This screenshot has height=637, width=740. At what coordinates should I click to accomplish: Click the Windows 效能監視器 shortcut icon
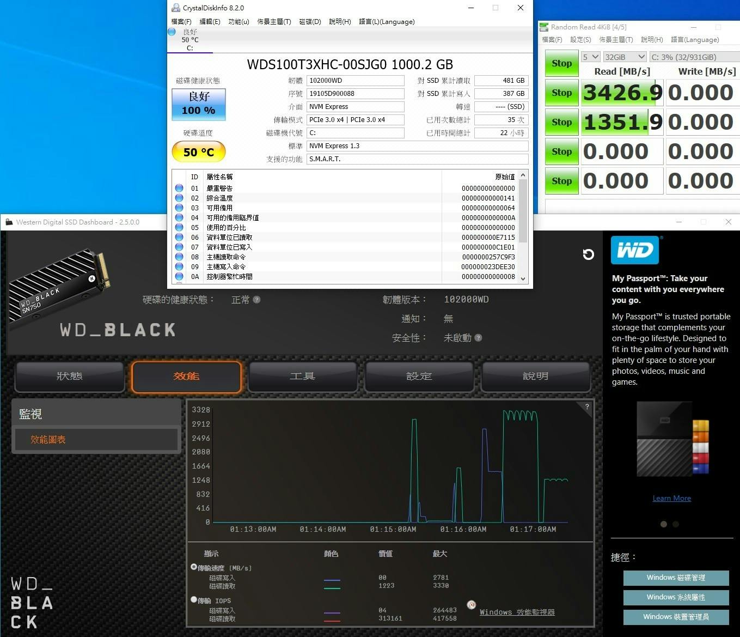click(x=472, y=605)
